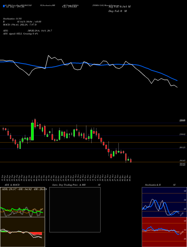Viewport: 187px width, 247px height.
Task: Open the MACD histogram chart panel
Action: (22, 232)
